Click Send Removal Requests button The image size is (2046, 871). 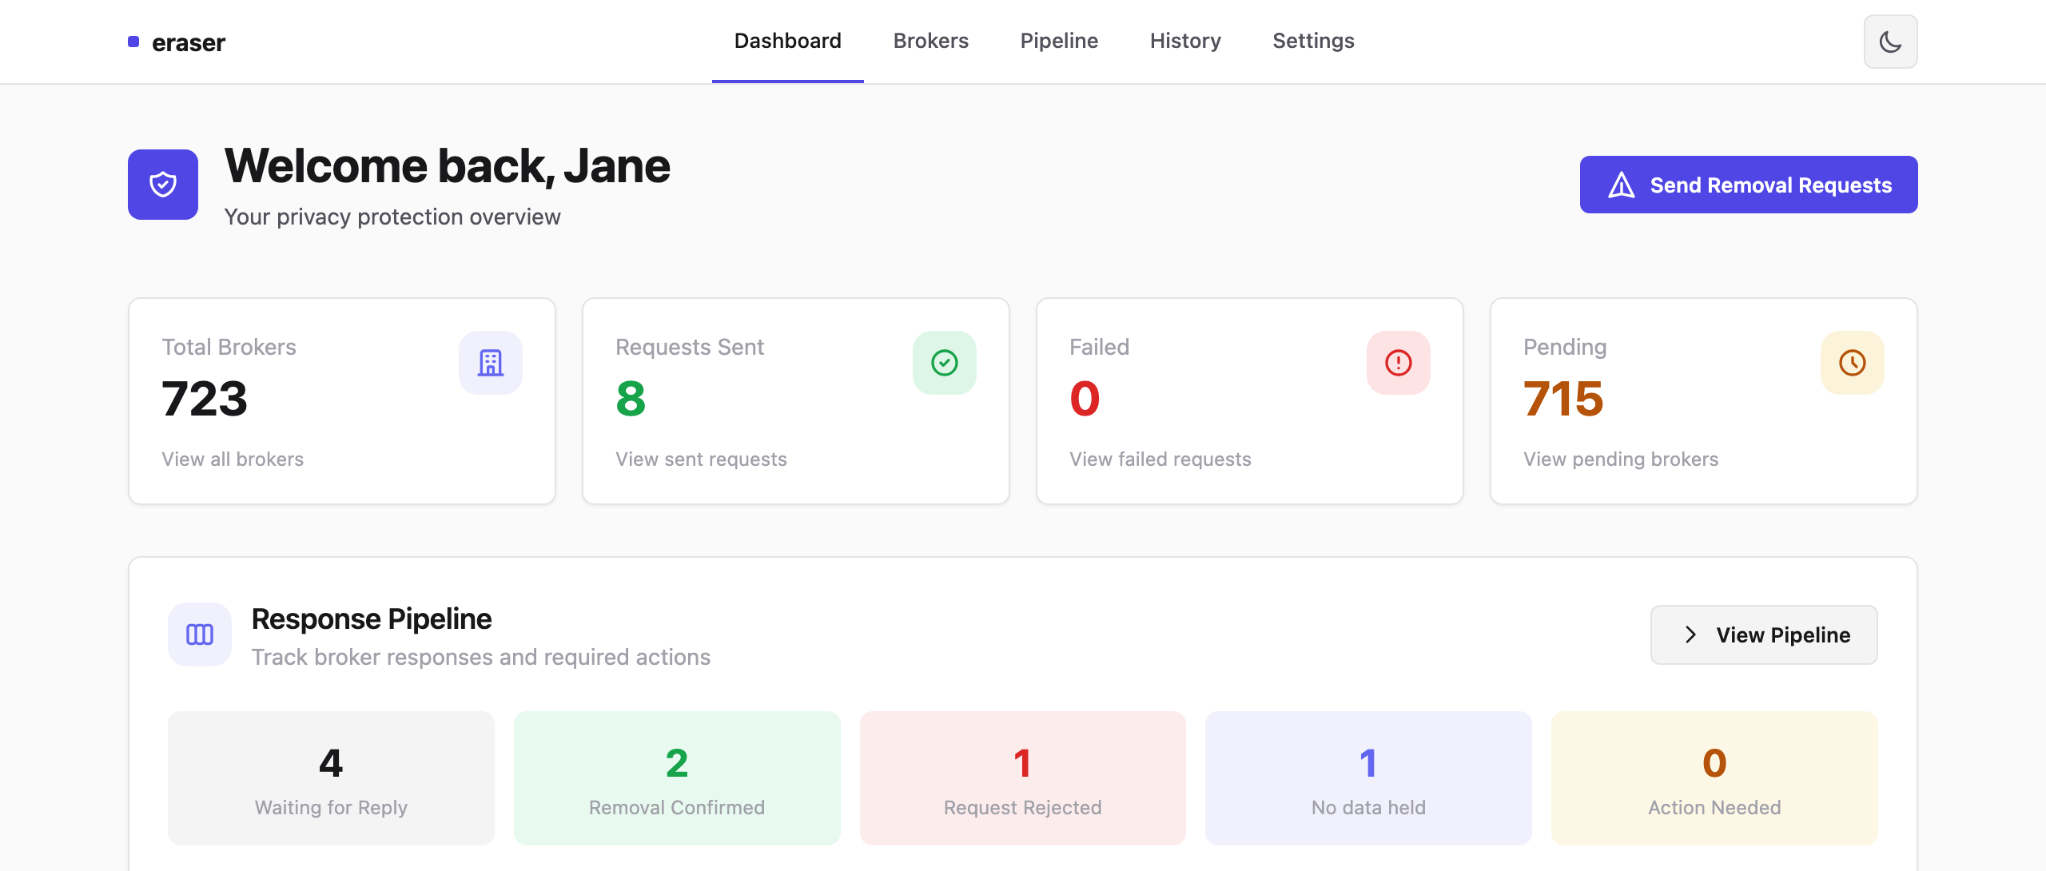pyautogui.click(x=1749, y=185)
